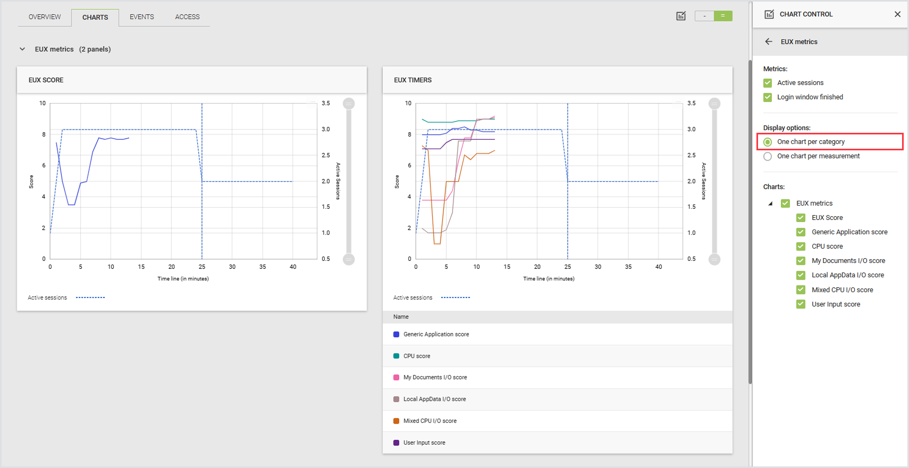Select the Local AppData I/O score legend row
Viewport: 909px width, 468px height.
[558, 399]
